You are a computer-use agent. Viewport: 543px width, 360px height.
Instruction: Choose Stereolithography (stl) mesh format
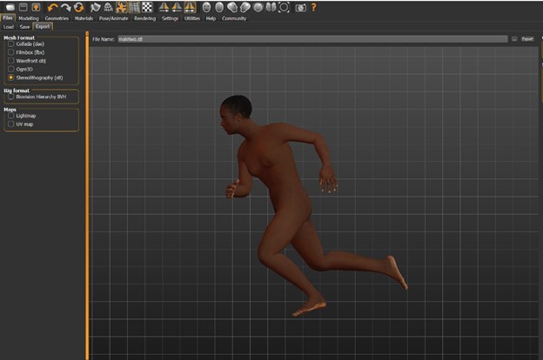click(x=11, y=77)
